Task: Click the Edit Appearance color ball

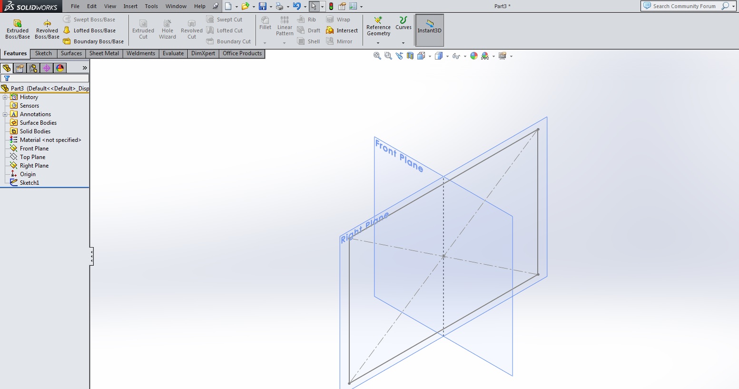Action: click(473, 56)
